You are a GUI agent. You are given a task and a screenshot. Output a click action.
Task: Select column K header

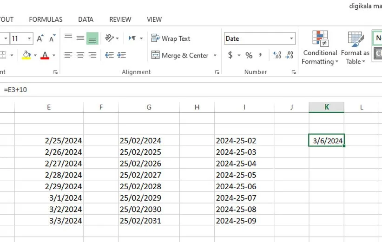[326, 107]
